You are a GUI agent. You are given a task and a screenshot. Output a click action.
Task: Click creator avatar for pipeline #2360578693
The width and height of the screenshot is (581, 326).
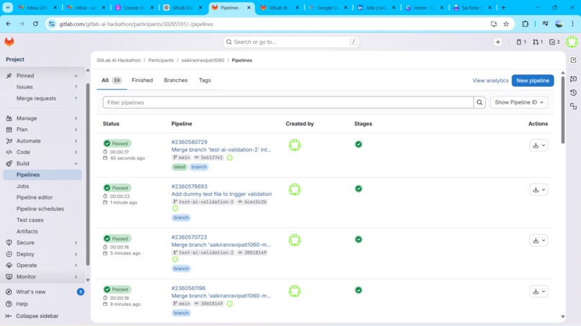click(x=295, y=189)
